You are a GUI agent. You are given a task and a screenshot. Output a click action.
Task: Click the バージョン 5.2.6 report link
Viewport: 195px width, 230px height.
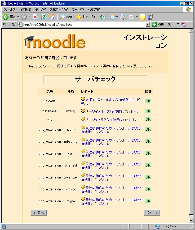point(111,120)
